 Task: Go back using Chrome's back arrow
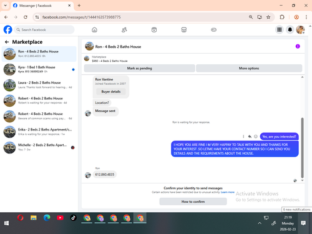(x=6, y=17)
